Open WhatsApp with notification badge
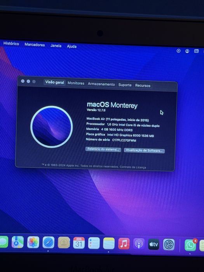The image size is (204, 272). pyautogui.click(x=190, y=245)
